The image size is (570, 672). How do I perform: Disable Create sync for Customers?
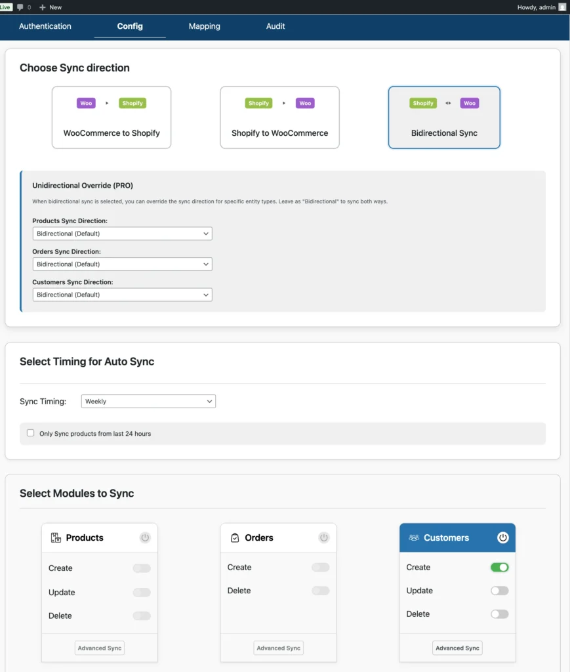pyautogui.click(x=499, y=567)
